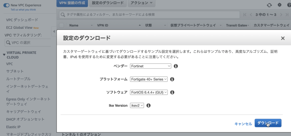Select all rows with header checkbox
The height and width of the screenshot is (136, 291).
tap(61, 26)
